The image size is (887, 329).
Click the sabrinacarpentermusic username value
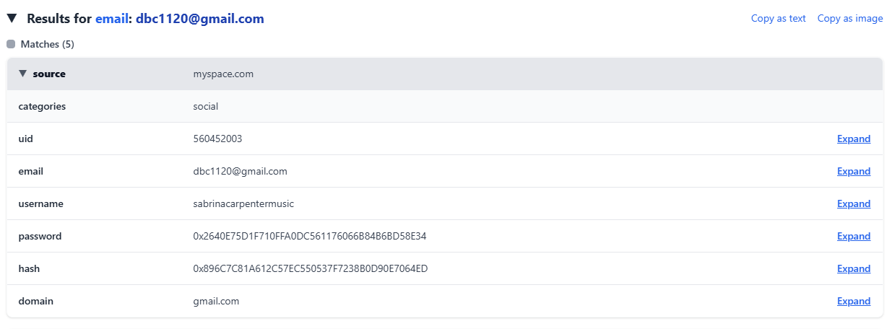pos(243,203)
